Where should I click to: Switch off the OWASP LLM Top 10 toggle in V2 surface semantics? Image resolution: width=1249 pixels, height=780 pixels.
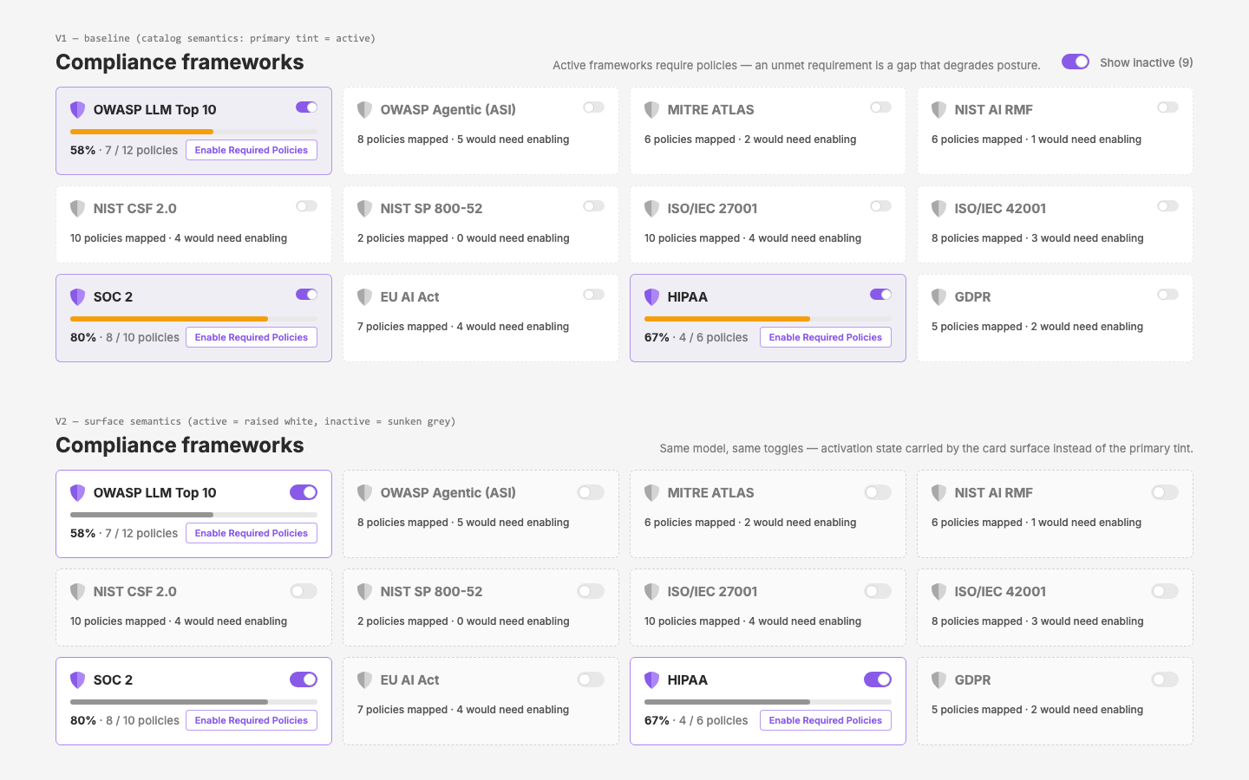[304, 492]
